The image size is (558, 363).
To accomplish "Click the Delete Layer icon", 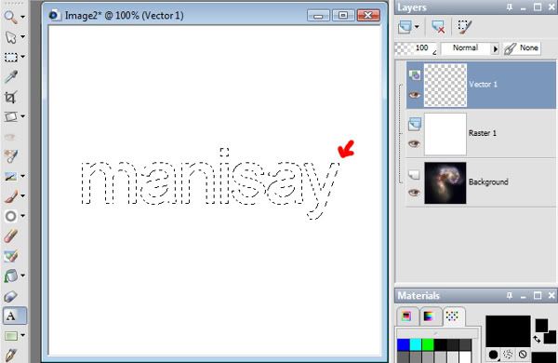I will 438,27.
